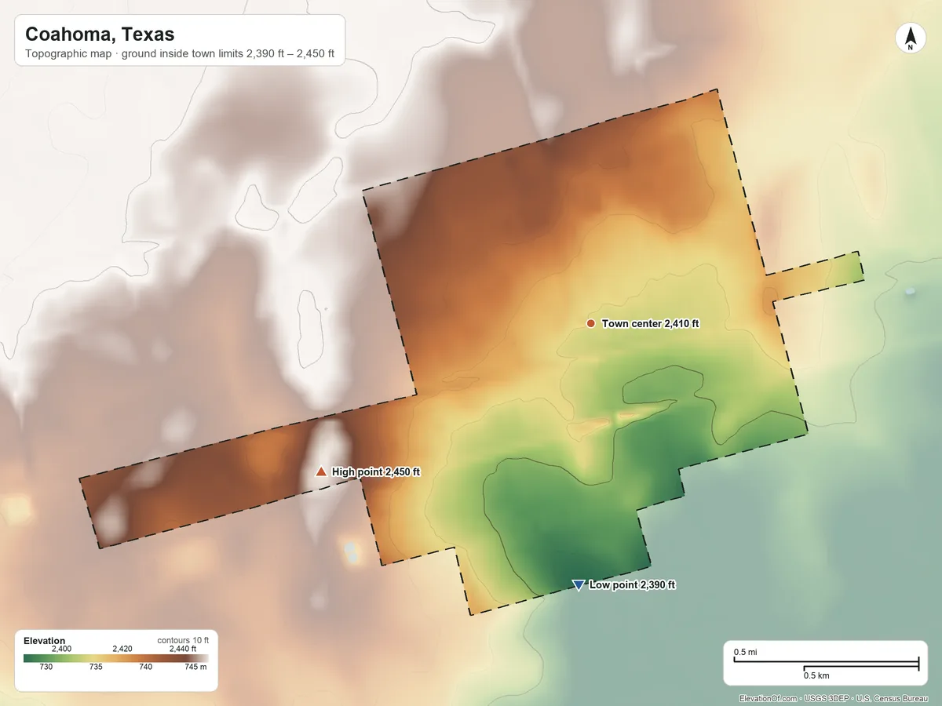Click the '2,440 ft' legend tick label

point(183,649)
